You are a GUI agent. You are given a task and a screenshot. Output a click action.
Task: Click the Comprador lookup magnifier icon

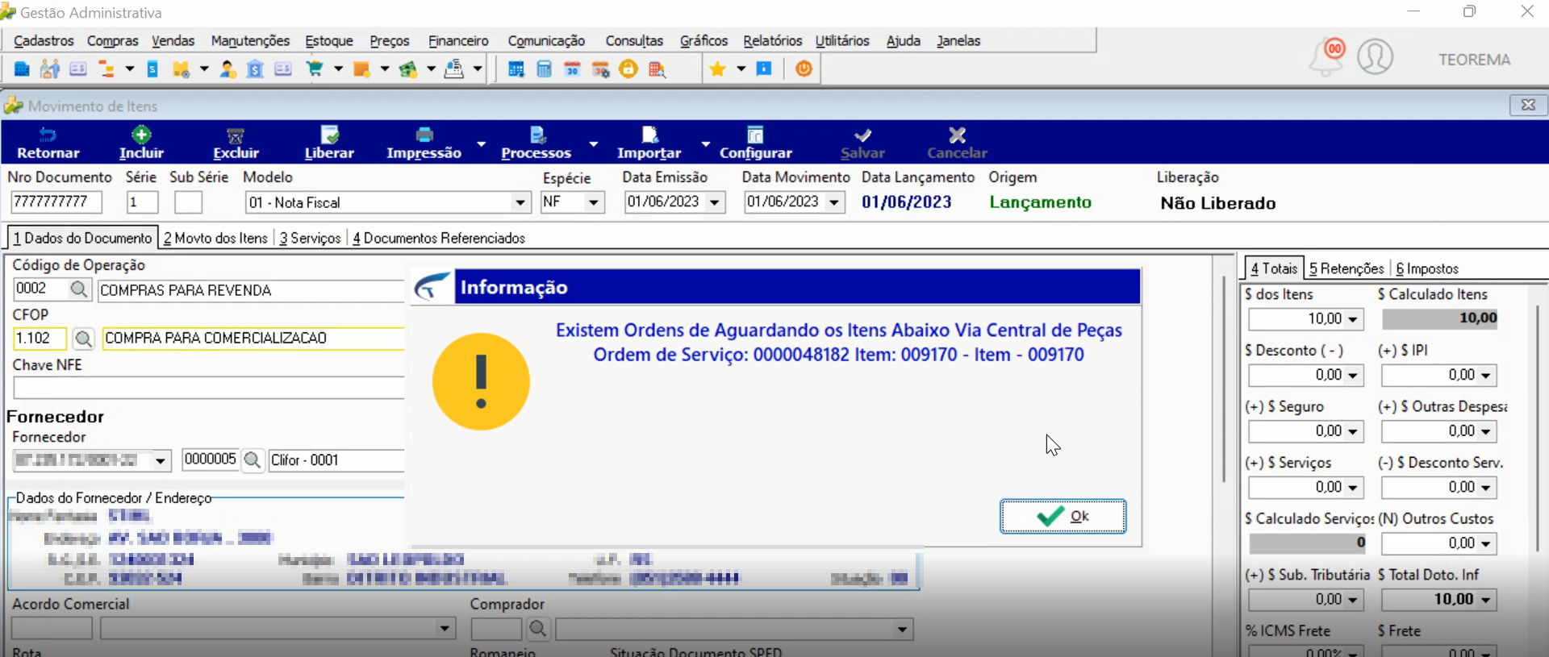pyautogui.click(x=538, y=629)
